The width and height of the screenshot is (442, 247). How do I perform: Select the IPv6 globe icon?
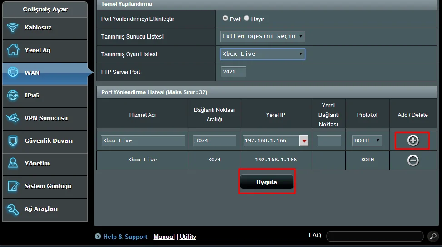click(13, 96)
